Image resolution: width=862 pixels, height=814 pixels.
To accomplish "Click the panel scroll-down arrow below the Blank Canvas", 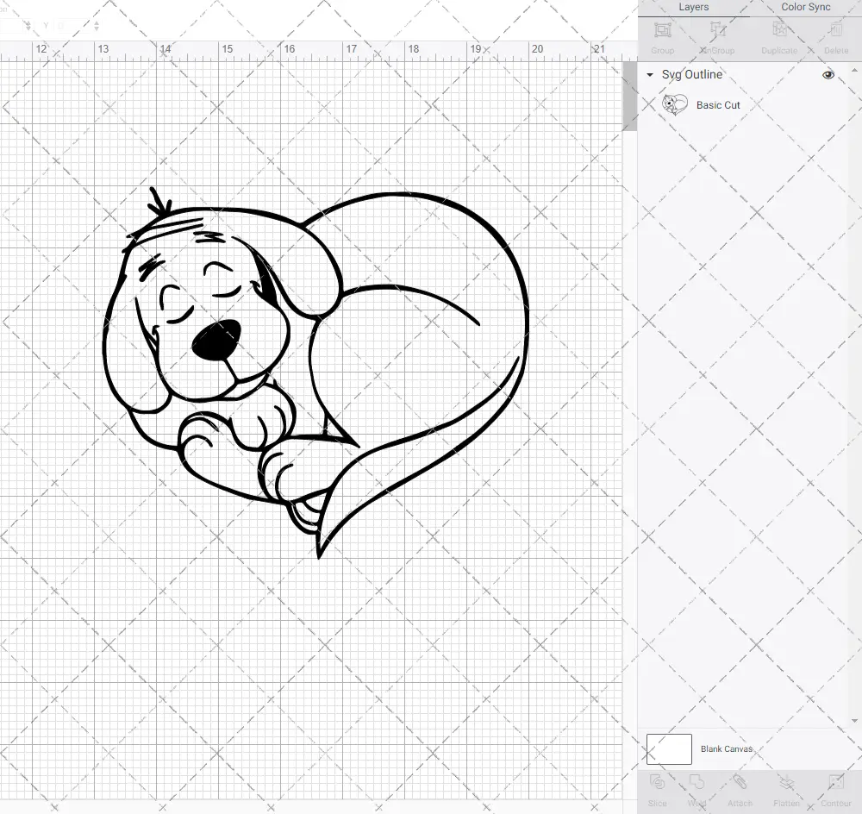I will [855, 720].
